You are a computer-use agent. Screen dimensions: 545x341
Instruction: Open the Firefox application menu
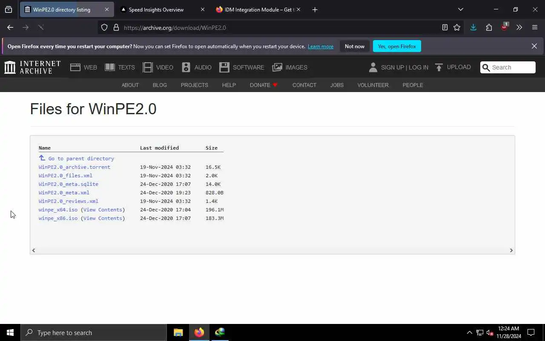(535, 27)
